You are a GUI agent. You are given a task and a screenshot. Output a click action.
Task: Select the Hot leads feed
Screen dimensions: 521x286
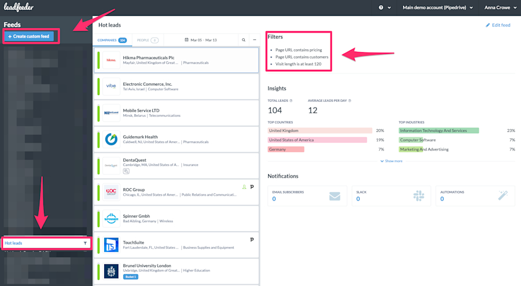pos(46,243)
